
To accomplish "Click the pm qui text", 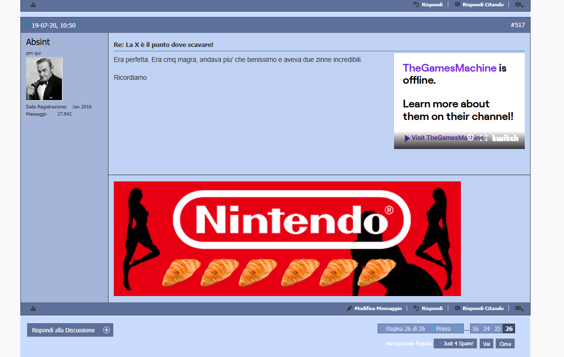I will [33, 53].
